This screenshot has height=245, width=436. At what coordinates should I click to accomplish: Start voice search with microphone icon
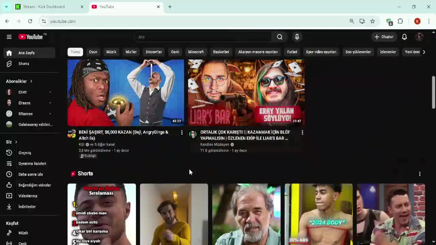click(x=297, y=37)
